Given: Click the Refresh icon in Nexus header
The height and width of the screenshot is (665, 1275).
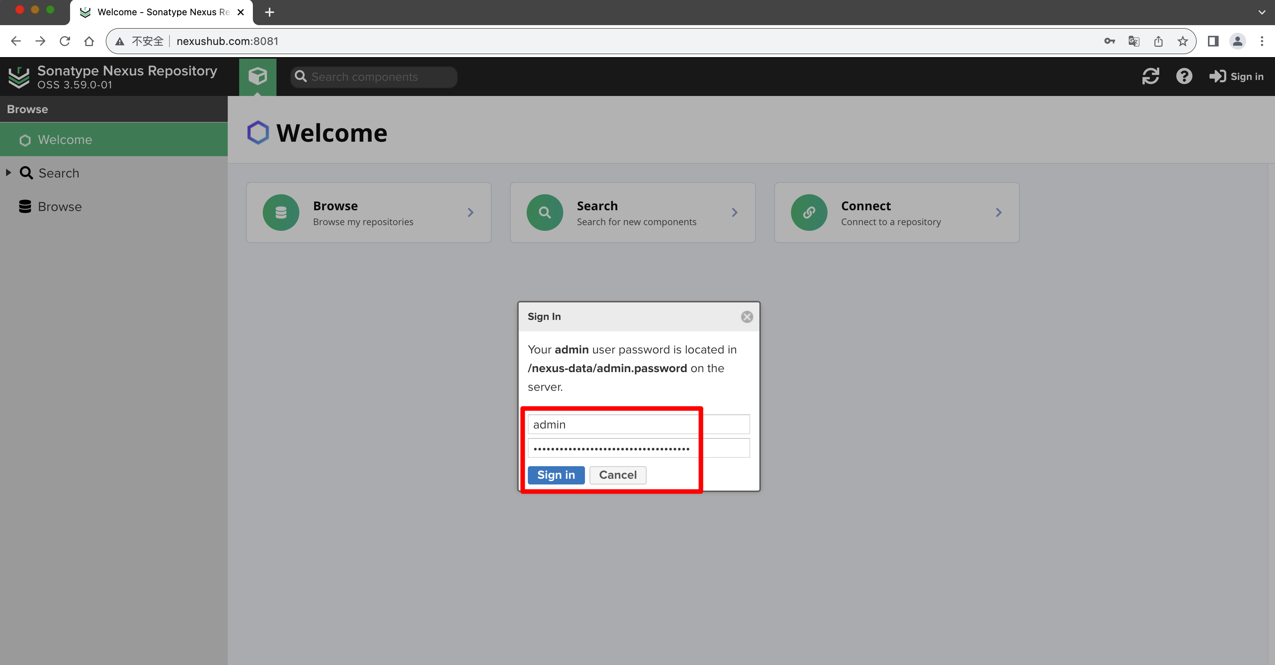Looking at the screenshot, I should pos(1150,76).
